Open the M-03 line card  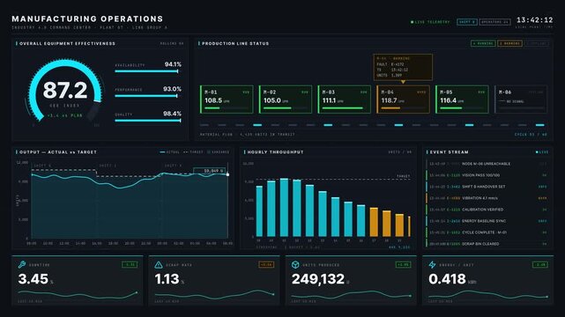pos(344,100)
